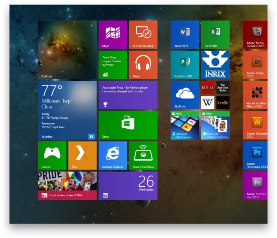Open the Weather tile for Millcreek Twp
Viewport: 277px width, 238px height.
67,110
